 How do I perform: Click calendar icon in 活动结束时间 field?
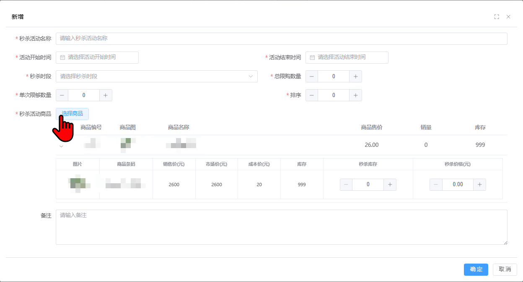[x=312, y=57]
